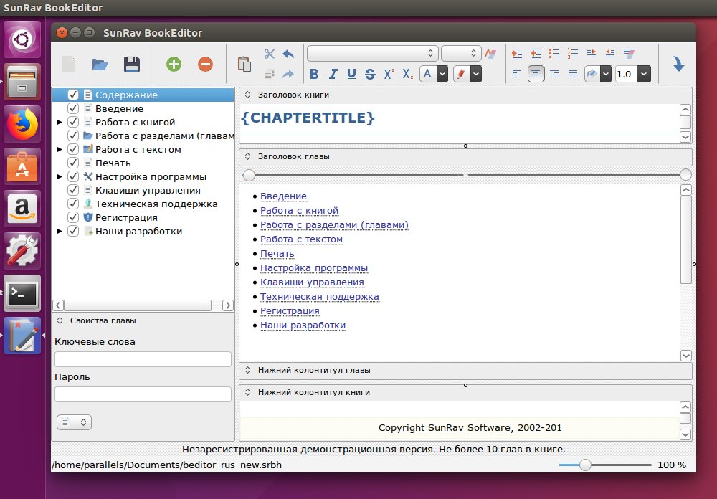The image size is (717, 499).
Task: Remove the chapter with the red minus
Action: [x=205, y=64]
